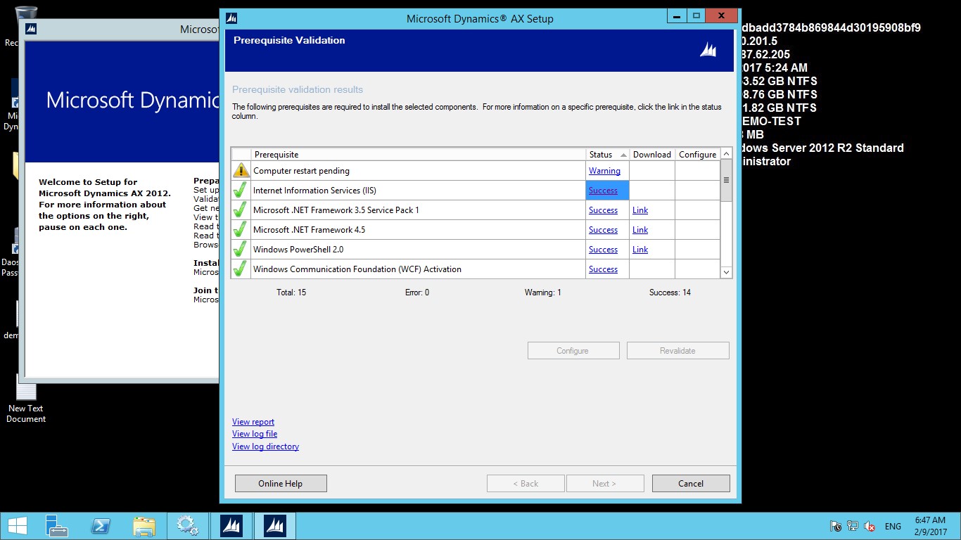Open the Windows Start button
Screen dimensions: 961x540
17,526
